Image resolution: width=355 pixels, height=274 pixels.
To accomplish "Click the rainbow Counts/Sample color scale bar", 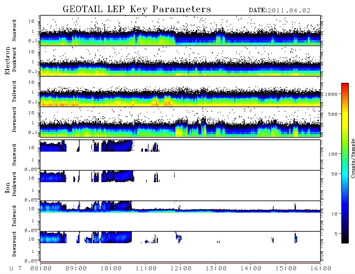I will click(x=345, y=163).
